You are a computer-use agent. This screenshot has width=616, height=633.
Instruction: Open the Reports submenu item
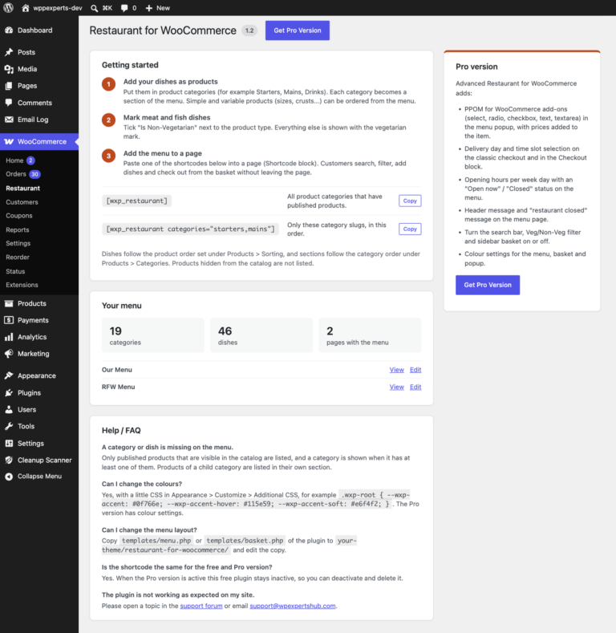18,229
